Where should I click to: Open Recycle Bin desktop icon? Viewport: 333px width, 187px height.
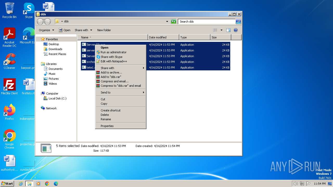9,10
